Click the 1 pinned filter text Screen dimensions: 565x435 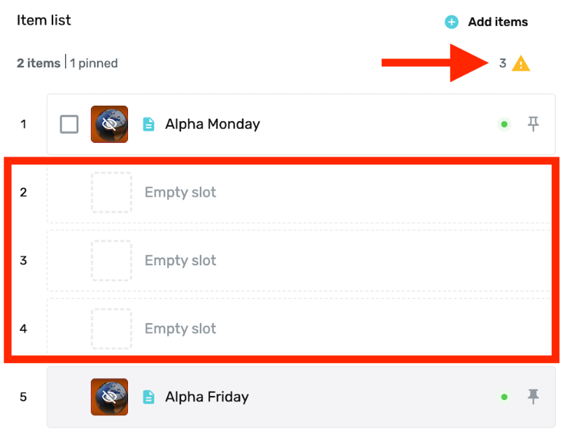pyautogui.click(x=94, y=64)
